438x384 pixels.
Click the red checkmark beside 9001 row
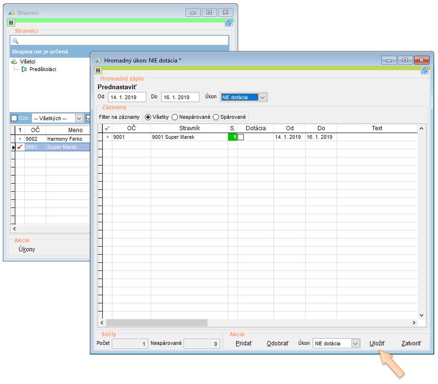(x=20, y=147)
